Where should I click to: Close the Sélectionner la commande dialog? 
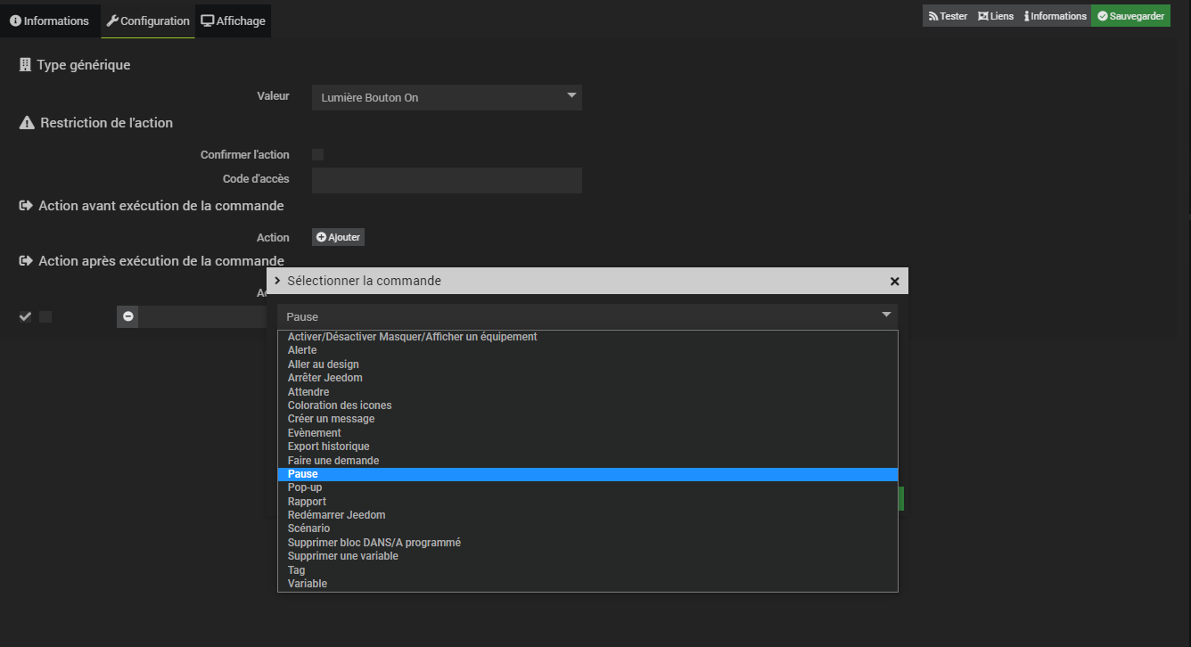pos(894,281)
